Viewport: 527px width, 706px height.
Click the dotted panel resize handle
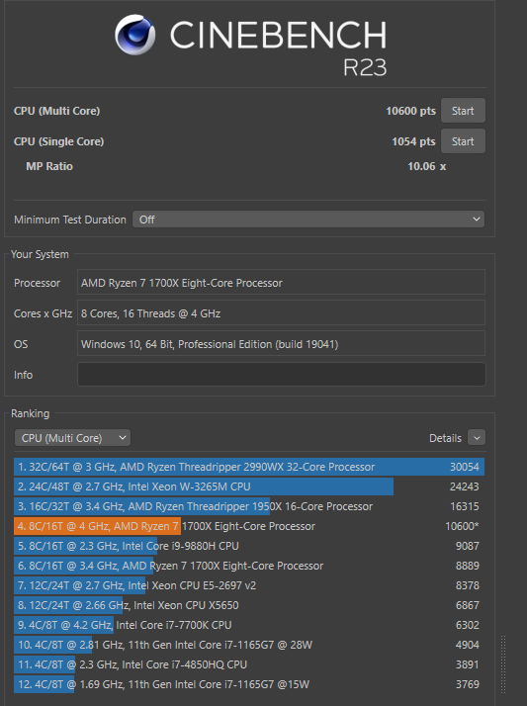[x=503, y=665]
